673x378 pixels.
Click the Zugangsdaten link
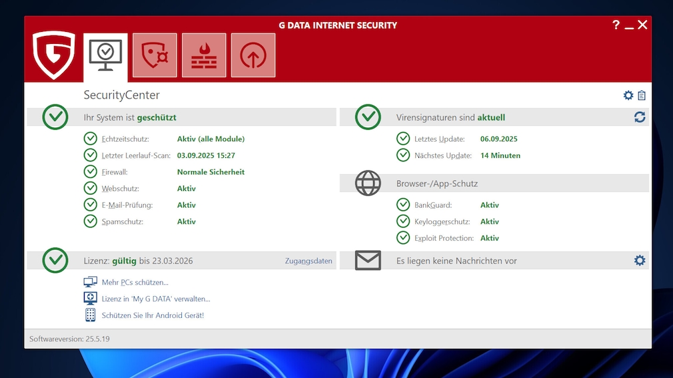click(309, 261)
